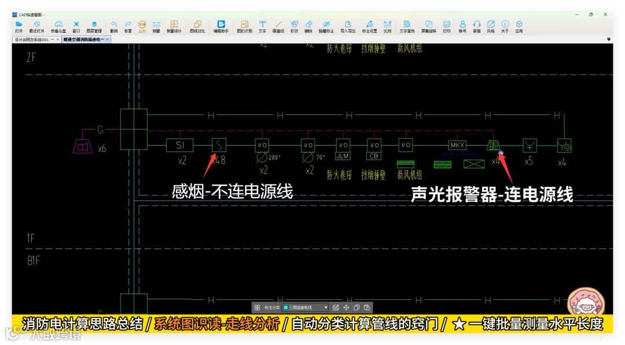Click the 2F floor label
This screenshot has width=625, height=345.
tap(31, 58)
